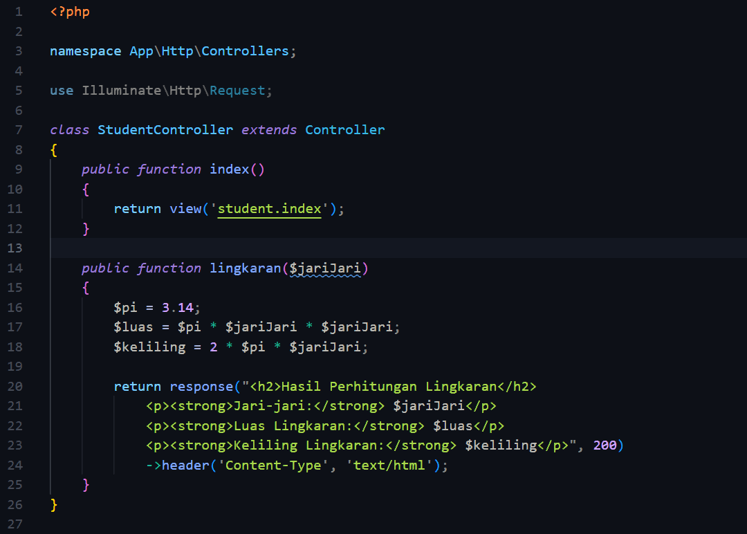The width and height of the screenshot is (747, 534).
Task: Click the underlined 'student.index' string
Action: (x=269, y=209)
